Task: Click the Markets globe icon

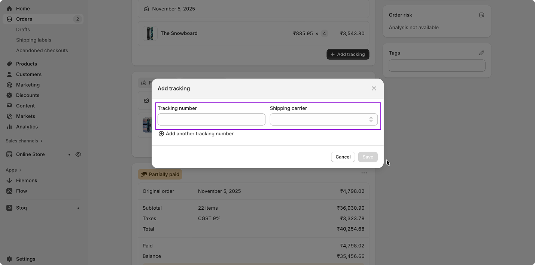Action: coord(9,116)
